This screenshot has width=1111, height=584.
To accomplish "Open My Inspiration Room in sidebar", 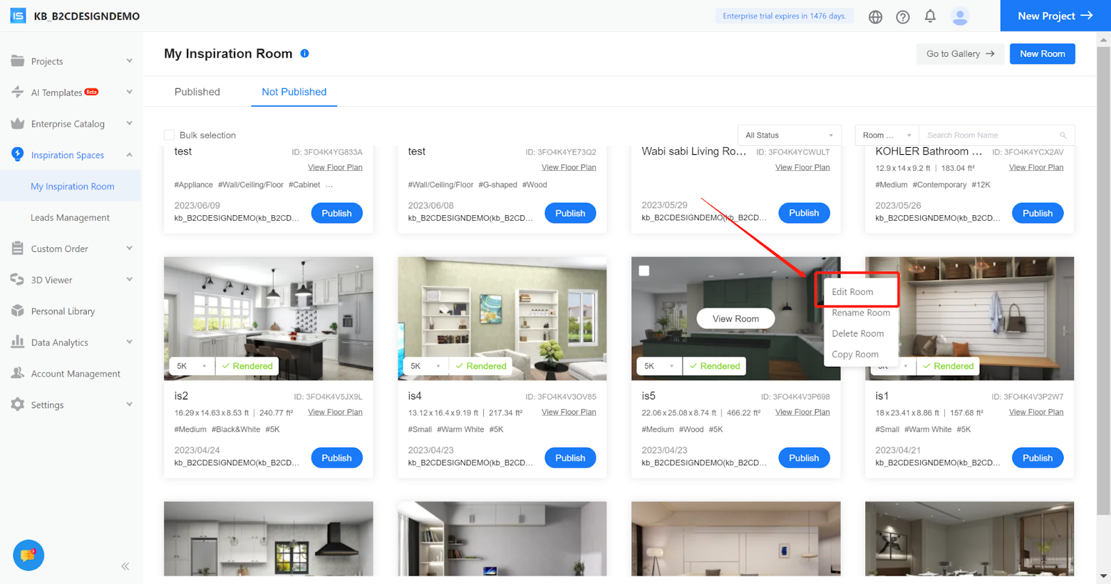I will point(72,186).
